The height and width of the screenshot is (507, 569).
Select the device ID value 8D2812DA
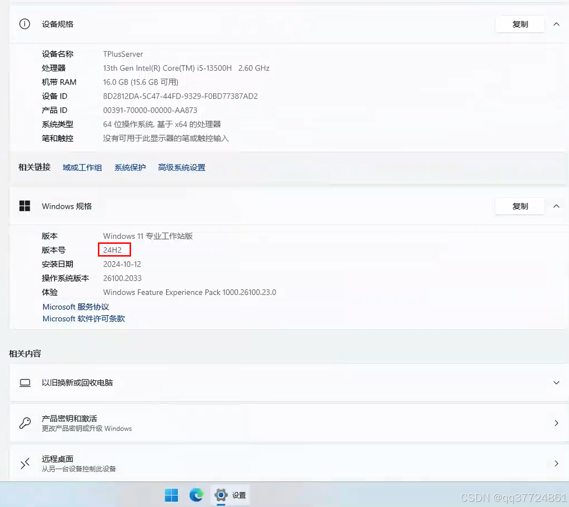pos(180,96)
